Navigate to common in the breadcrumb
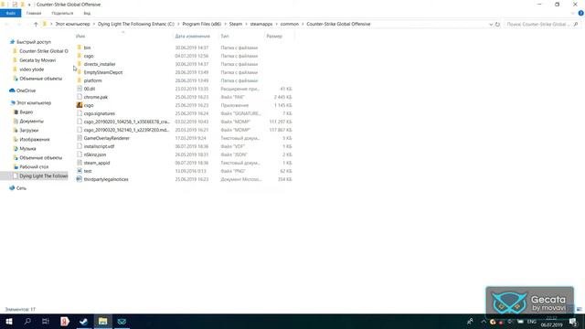This screenshot has width=585, height=329. coord(290,24)
